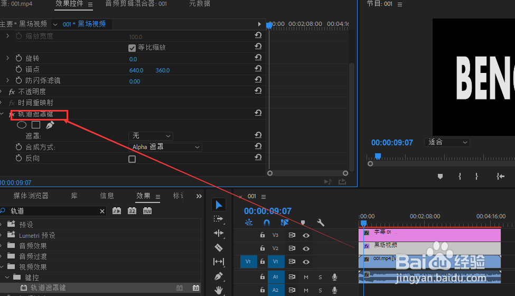The width and height of the screenshot is (515, 296).
Task: Expand the 音频效果 folder
Action: pos(1,246)
